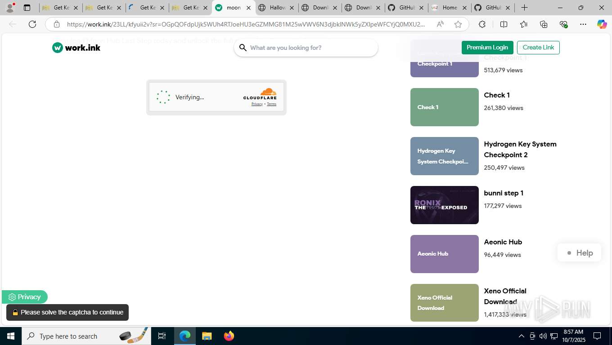Viewport: 612px width, 345px height.
Task: Click the taskbar clock showing 8:57 AM
Action: [x=573, y=336]
